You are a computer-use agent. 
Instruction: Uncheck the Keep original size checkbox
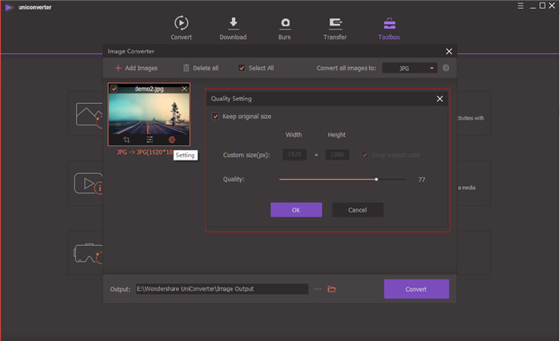pyautogui.click(x=215, y=117)
